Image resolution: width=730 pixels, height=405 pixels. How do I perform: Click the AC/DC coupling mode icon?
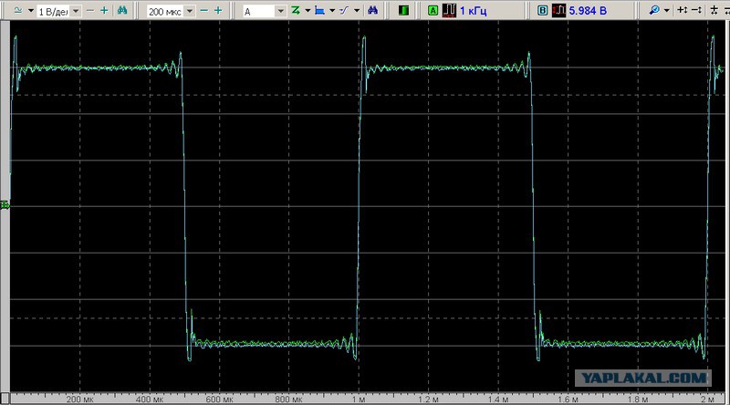coord(18,10)
